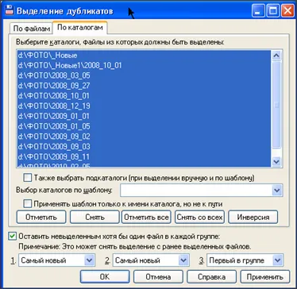The width and height of the screenshot is (297, 289).
Task: Enable Также выбрать подкаталоги checkbox
Action: point(27,178)
